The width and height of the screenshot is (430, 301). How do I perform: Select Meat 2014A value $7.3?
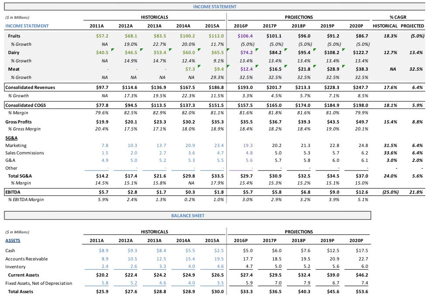click(190, 69)
